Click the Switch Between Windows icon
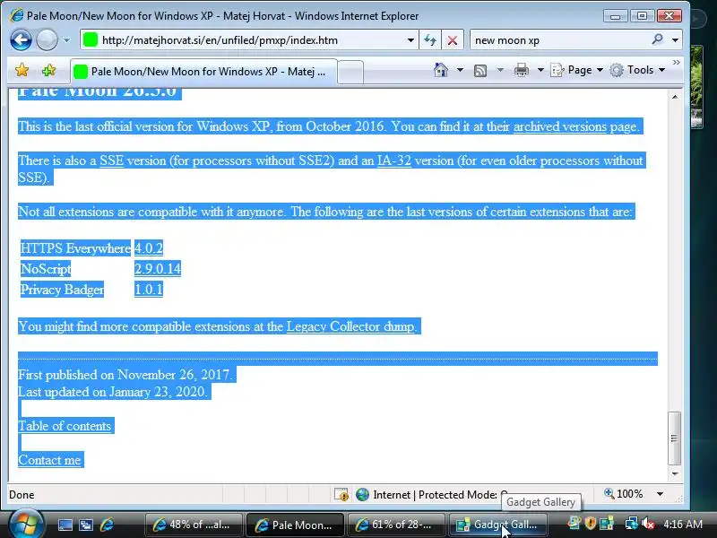The height and width of the screenshot is (538, 717). (x=85, y=525)
